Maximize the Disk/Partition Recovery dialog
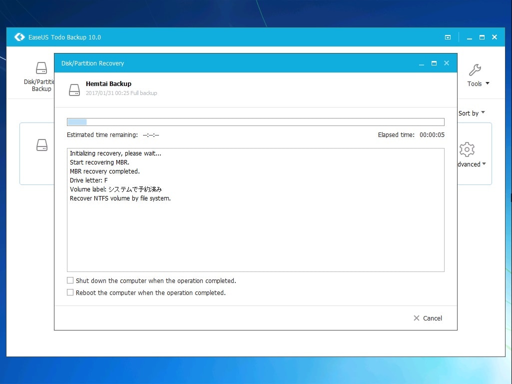This screenshot has height=384, width=512. coord(434,63)
